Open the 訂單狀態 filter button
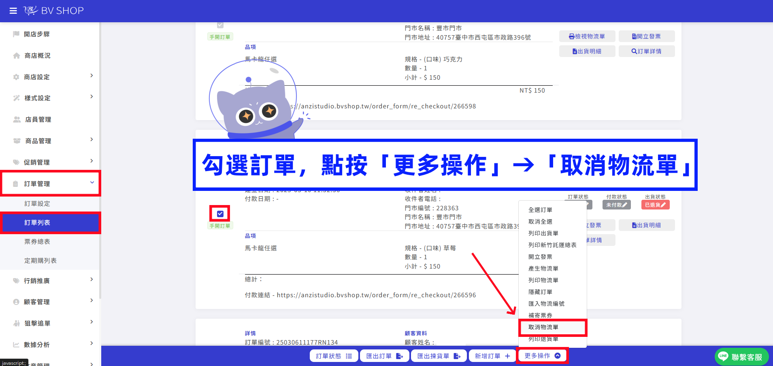This screenshot has width=773, height=366. pos(334,356)
